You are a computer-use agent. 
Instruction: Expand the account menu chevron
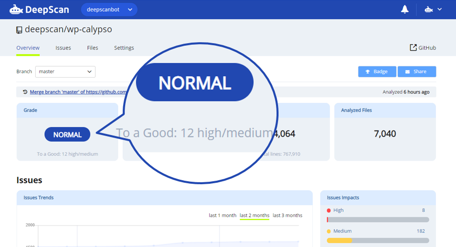[439, 10]
